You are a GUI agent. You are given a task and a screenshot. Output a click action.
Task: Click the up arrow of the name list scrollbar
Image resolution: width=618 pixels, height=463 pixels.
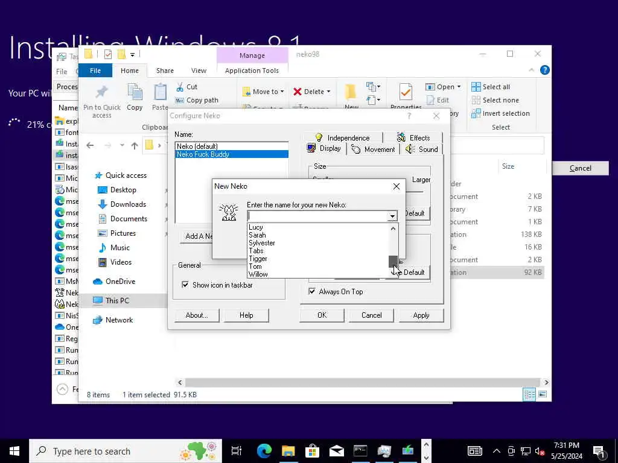[393, 228]
